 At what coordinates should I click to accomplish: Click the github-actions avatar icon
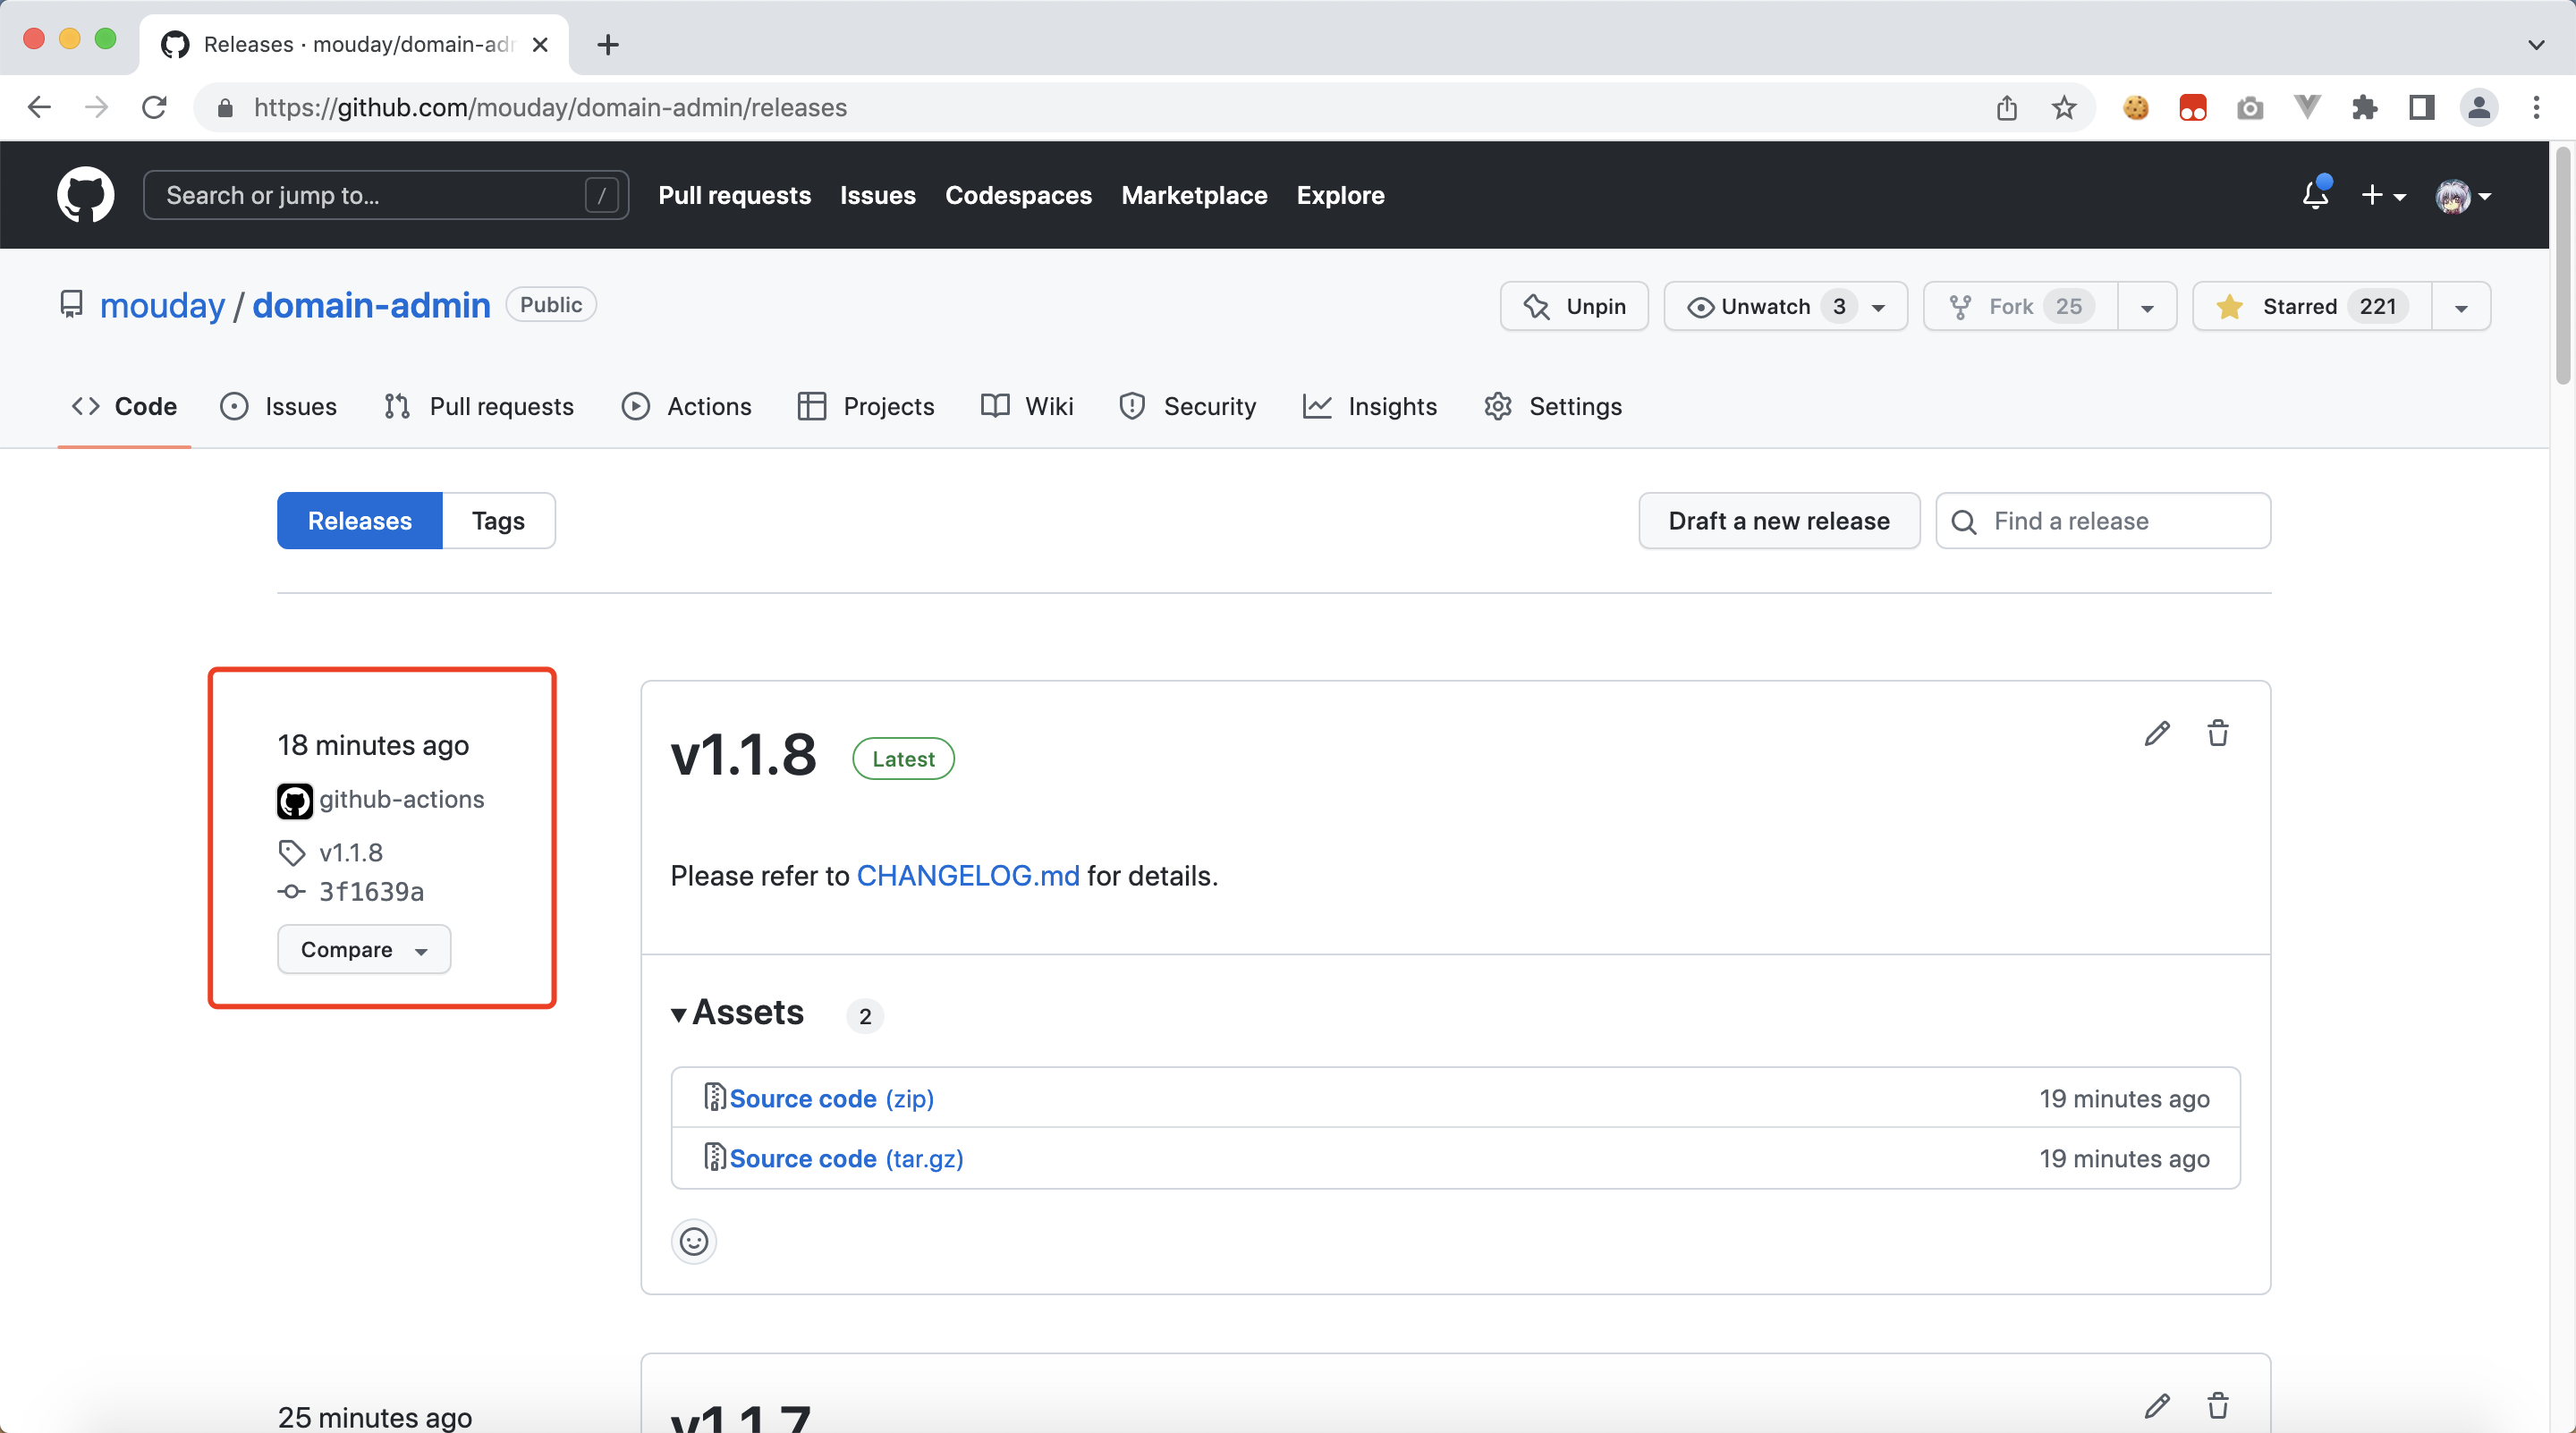coord(294,800)
